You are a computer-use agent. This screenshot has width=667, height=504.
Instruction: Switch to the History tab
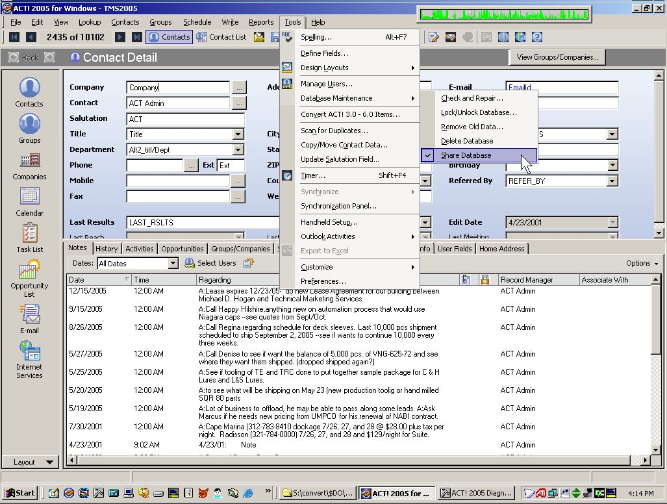[x=107, y=249]
